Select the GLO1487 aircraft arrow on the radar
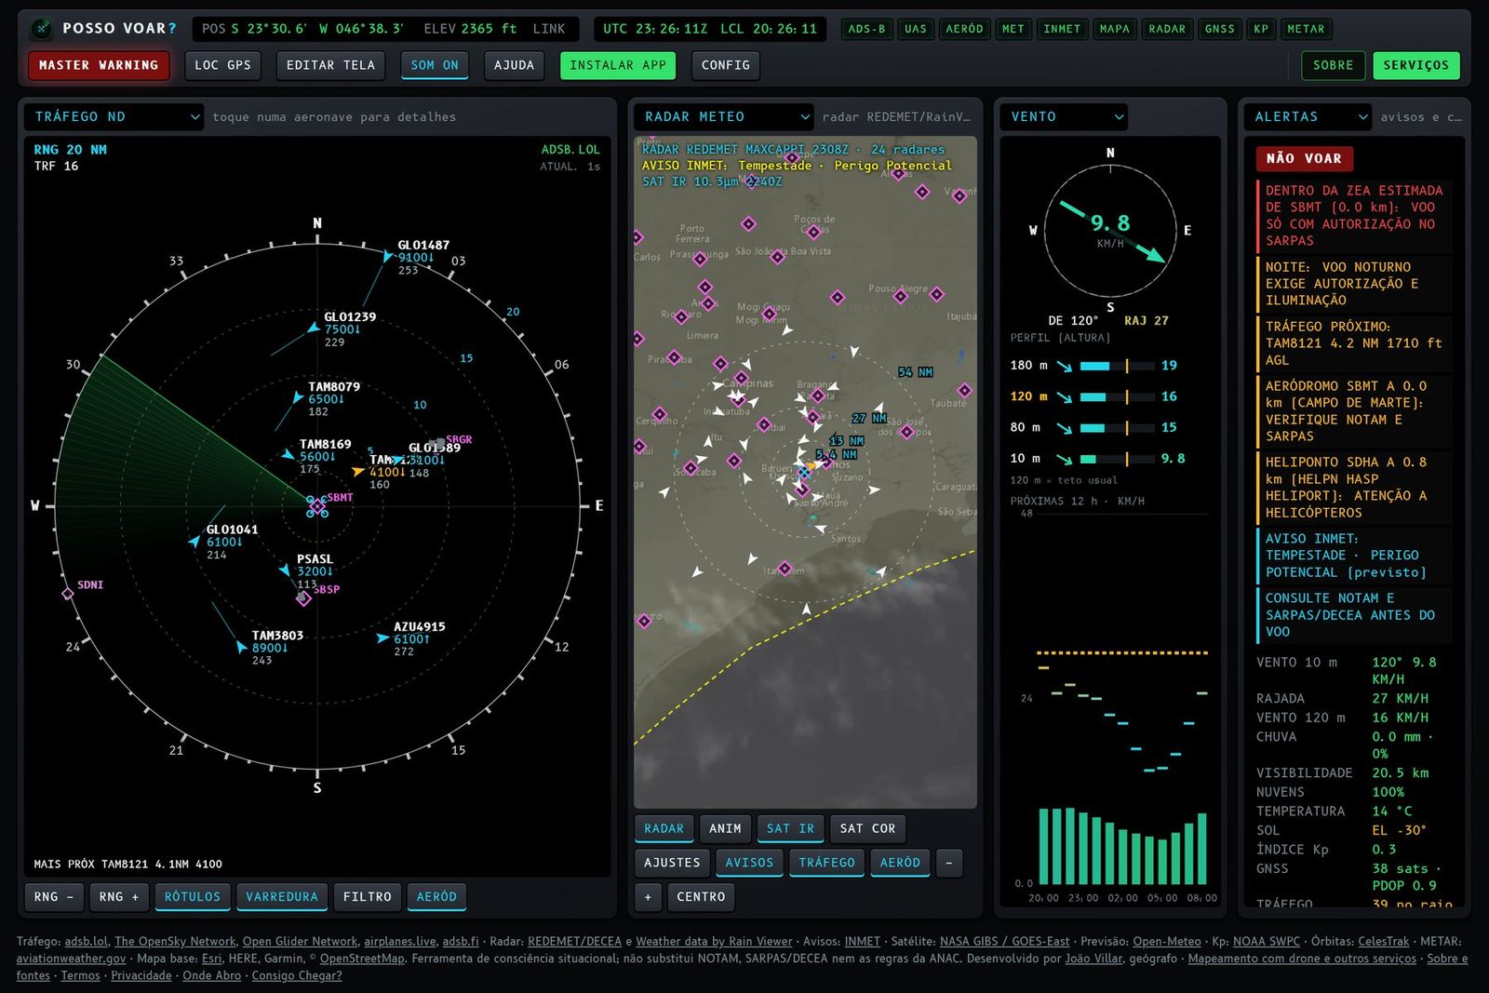 389,255
